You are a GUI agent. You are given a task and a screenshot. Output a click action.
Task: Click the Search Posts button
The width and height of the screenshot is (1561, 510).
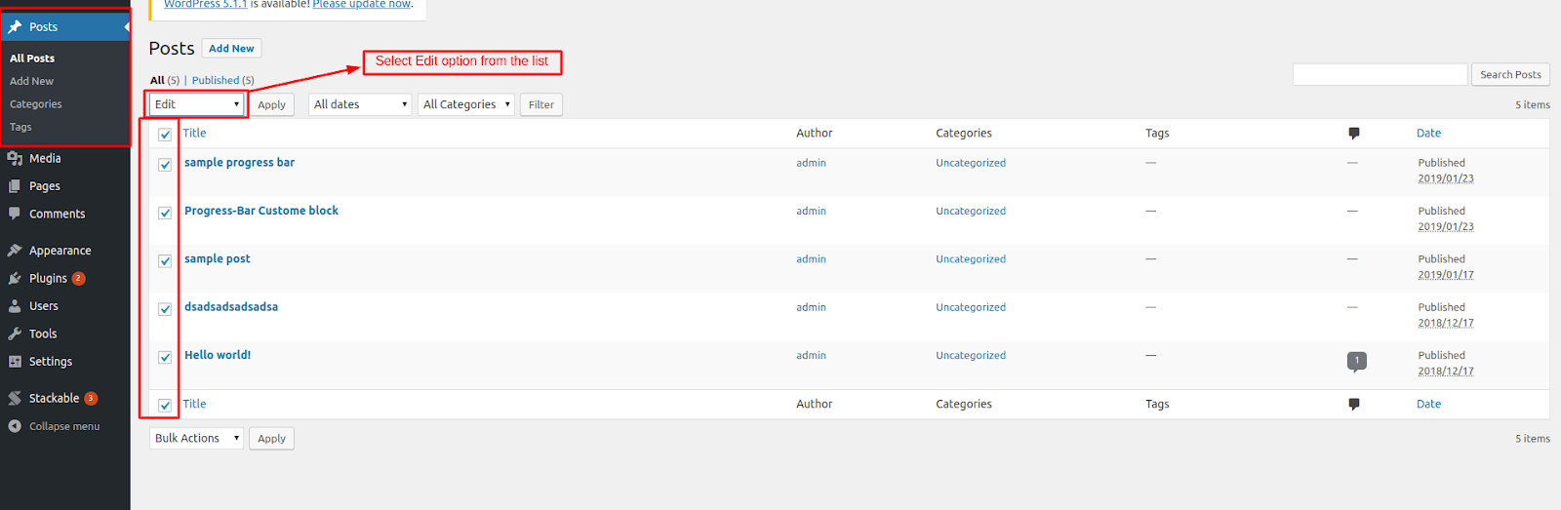coord(1510,74)
